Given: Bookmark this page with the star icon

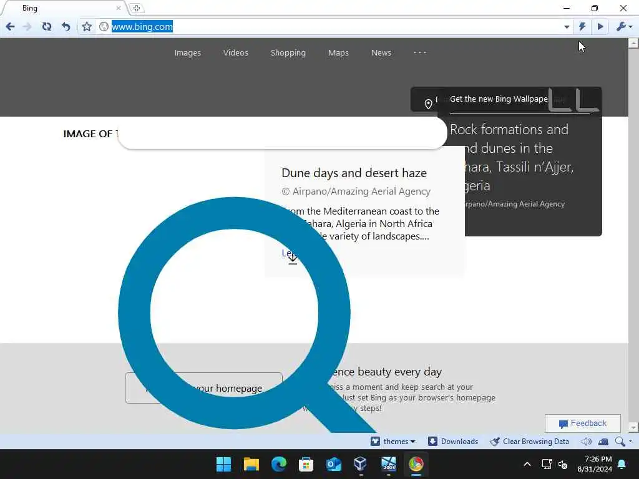Looking at the screenshot, I should pyautogui.click(x=87, y=27).
